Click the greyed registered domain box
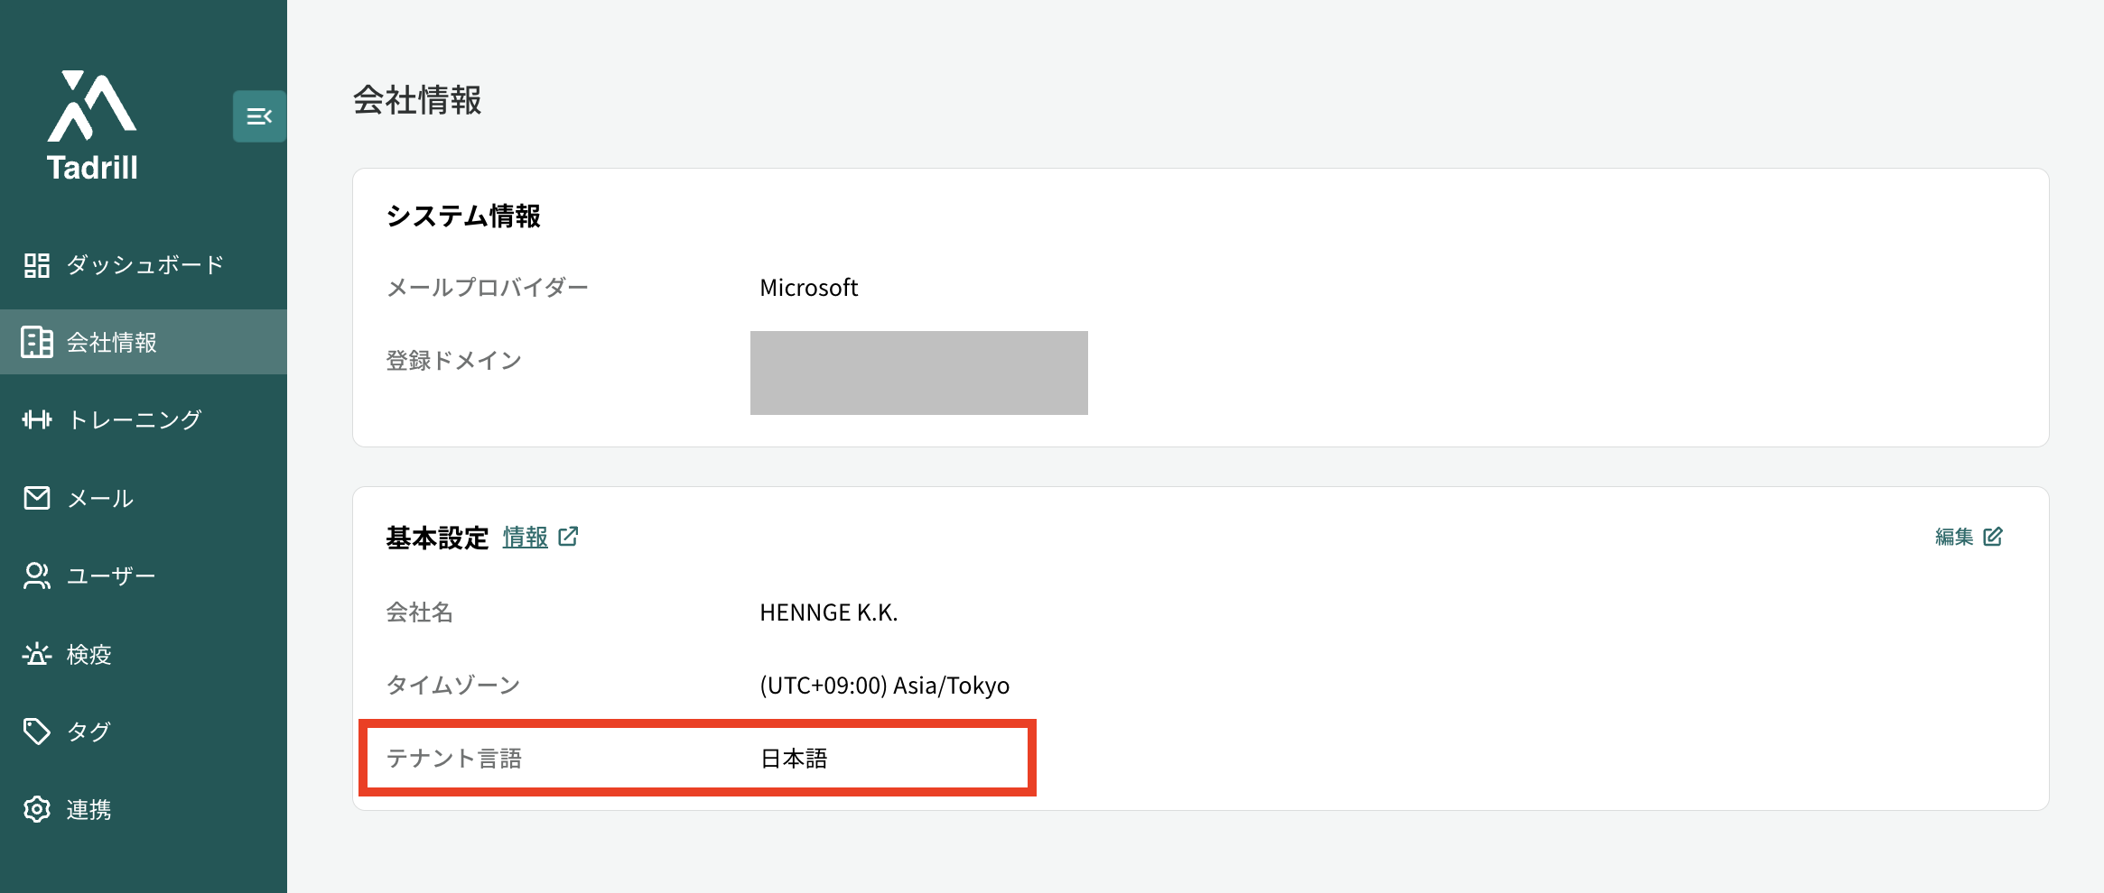This screenshot has height=893, width=2104. point(918,373)
